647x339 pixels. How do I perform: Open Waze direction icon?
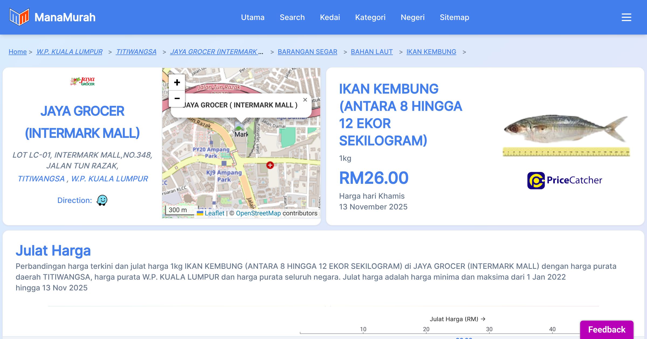(102, 200)
